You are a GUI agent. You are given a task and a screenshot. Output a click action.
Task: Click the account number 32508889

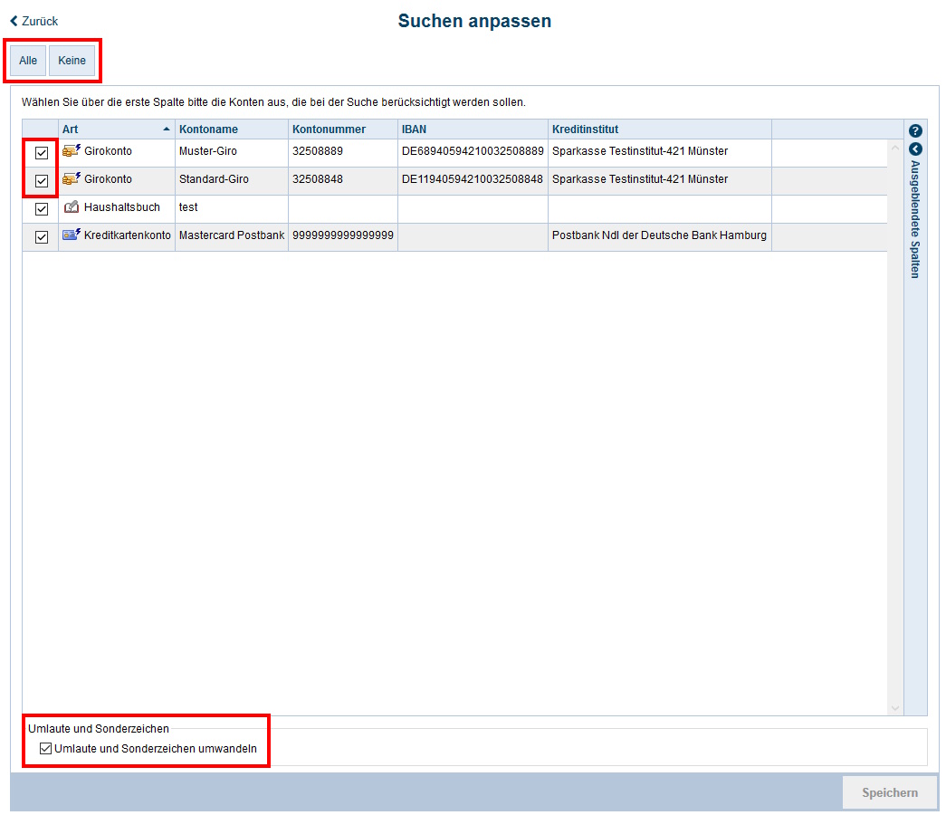318,151
